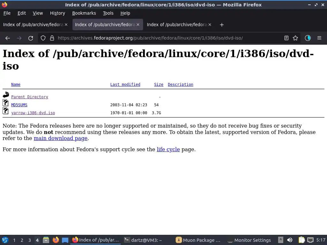Sort listing by Description
This screenshot has height=245, width=327.
point(181,84)
